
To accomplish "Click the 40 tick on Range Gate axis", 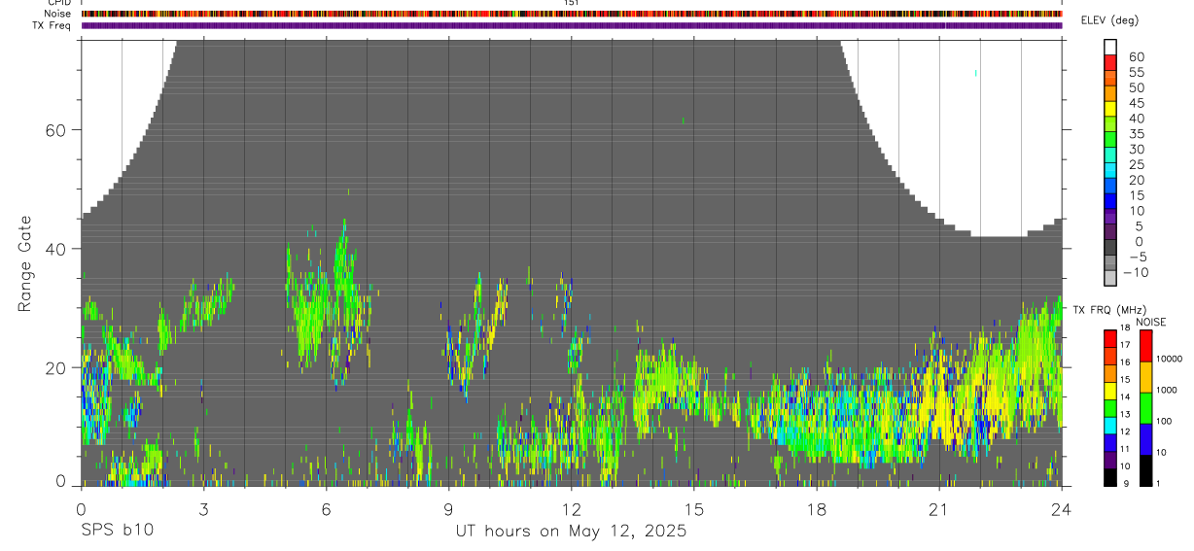I will (x=57, y=249).
